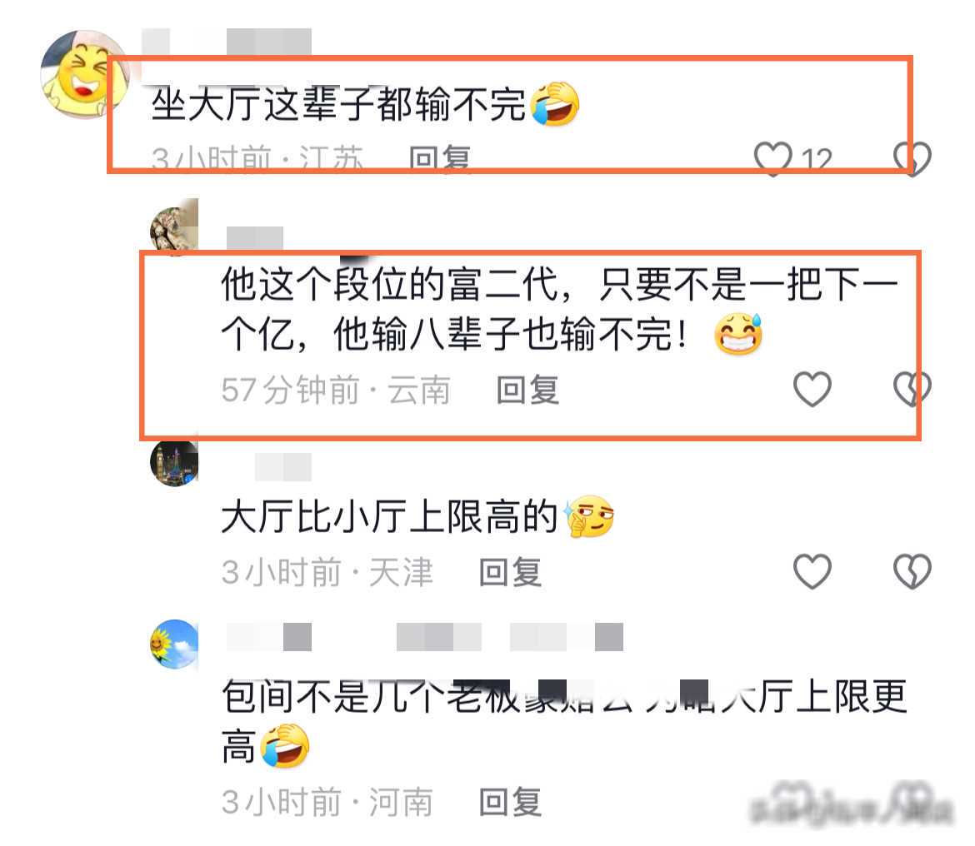Reply to the Jiangsu comment via 回复
This screenshot has width=975, height=846.
tap(440, 159)
